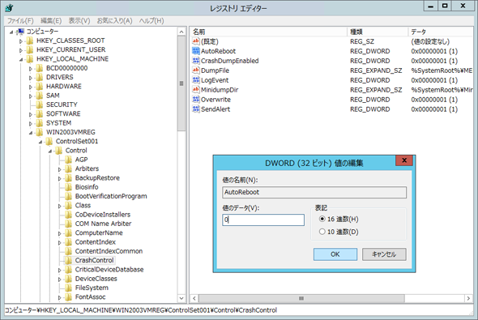Confirm the DWORD edit with OK

pyautogui.click(x=335, y=254)
